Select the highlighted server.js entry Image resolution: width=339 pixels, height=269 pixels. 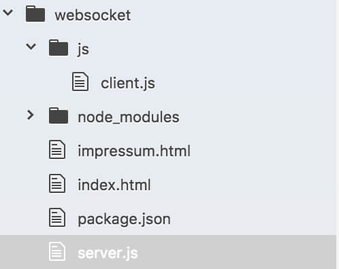coord(168,252)
